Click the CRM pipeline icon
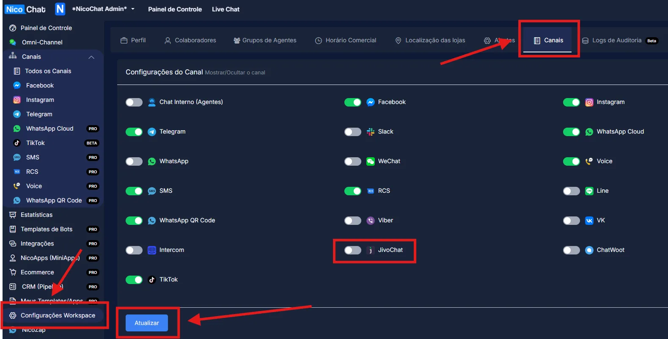 pos(13,287)
